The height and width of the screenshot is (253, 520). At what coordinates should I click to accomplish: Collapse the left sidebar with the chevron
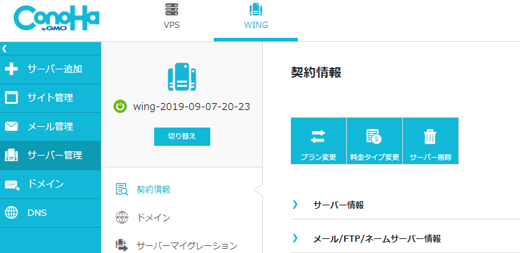pos(4,49)
